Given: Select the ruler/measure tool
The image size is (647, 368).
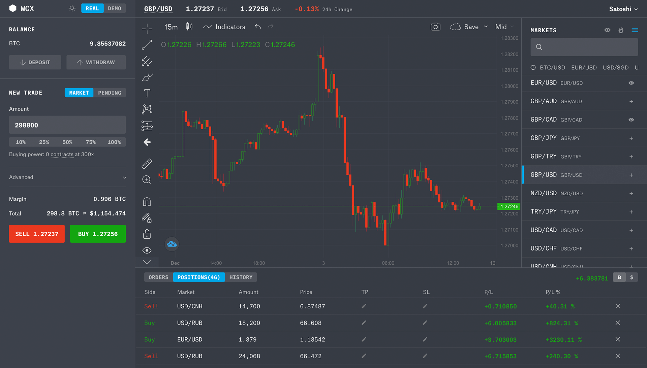Looking at the screenshot, I should [146, 164].
